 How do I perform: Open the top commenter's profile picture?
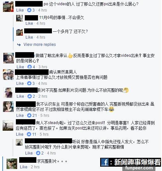click(x=8, y=7)
